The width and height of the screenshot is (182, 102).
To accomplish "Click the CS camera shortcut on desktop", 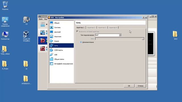I will (x=26, y=21).
